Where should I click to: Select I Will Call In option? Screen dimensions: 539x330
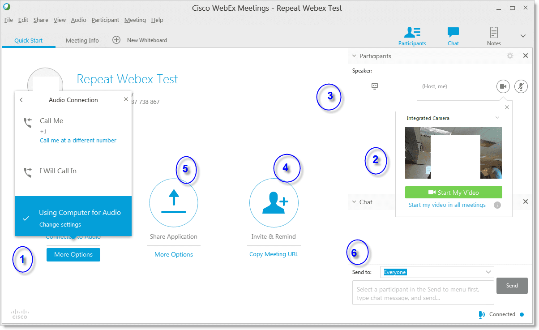tap(58, 171)
